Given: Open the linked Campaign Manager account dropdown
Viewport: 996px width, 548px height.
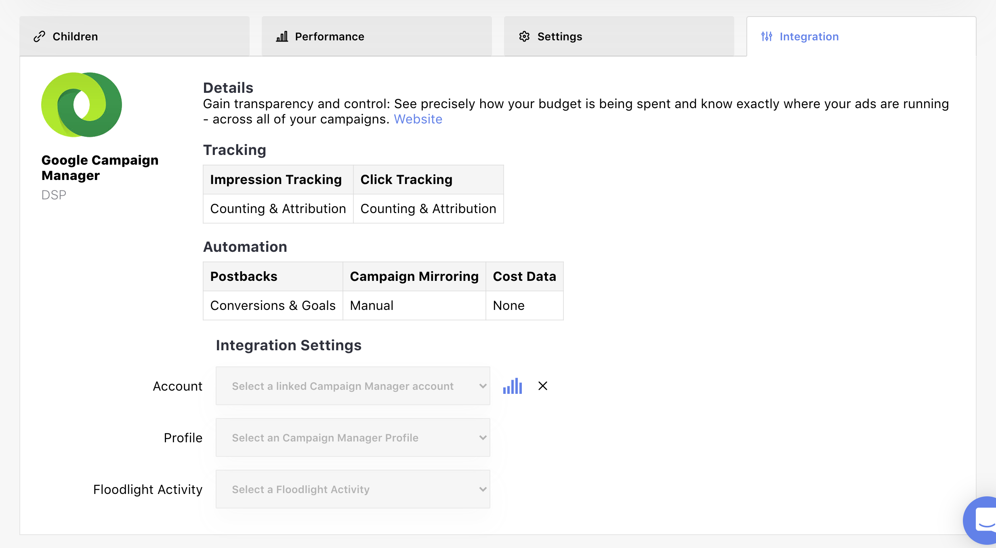Looking at the screenshot, I should tap(353, 386).
